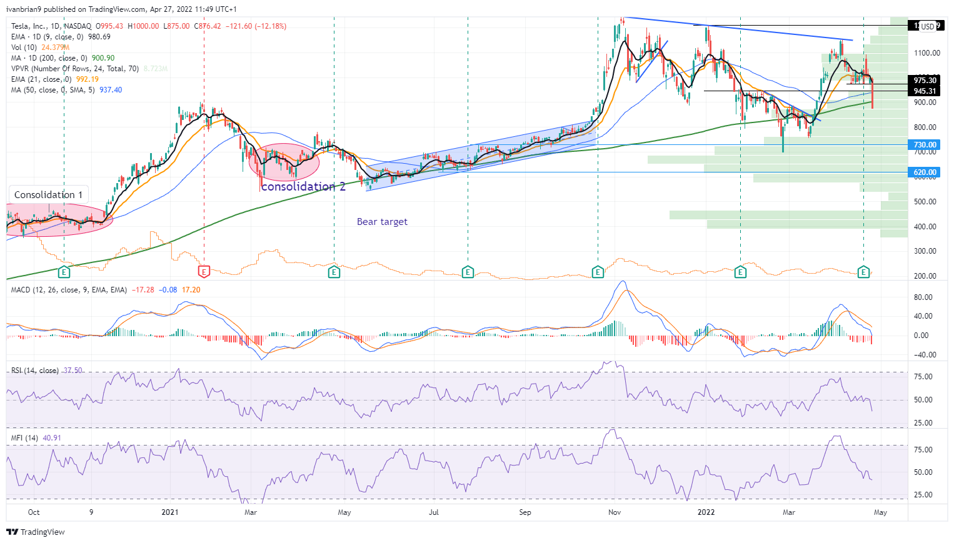Click the earnings E marker near Jul

click(x=468, y=272)
